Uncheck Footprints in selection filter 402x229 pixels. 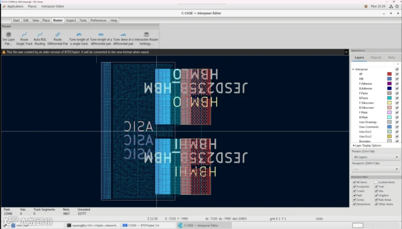click(354, 187)
